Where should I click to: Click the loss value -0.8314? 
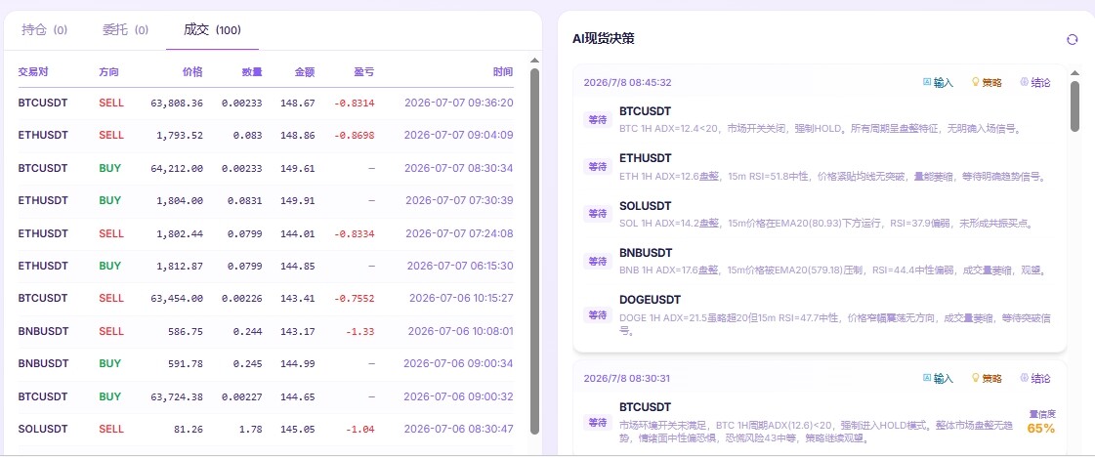tap(354, 103)
